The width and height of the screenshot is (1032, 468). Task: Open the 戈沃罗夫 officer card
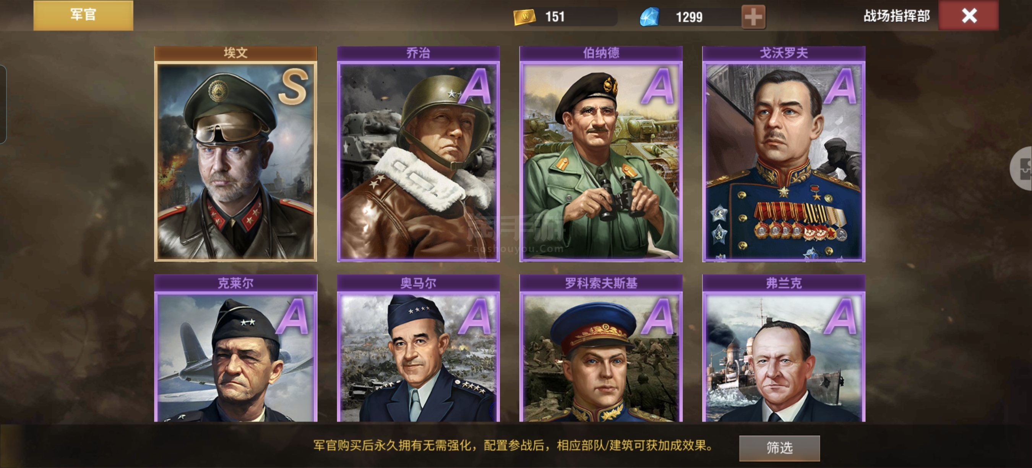[x=784, y=154]
